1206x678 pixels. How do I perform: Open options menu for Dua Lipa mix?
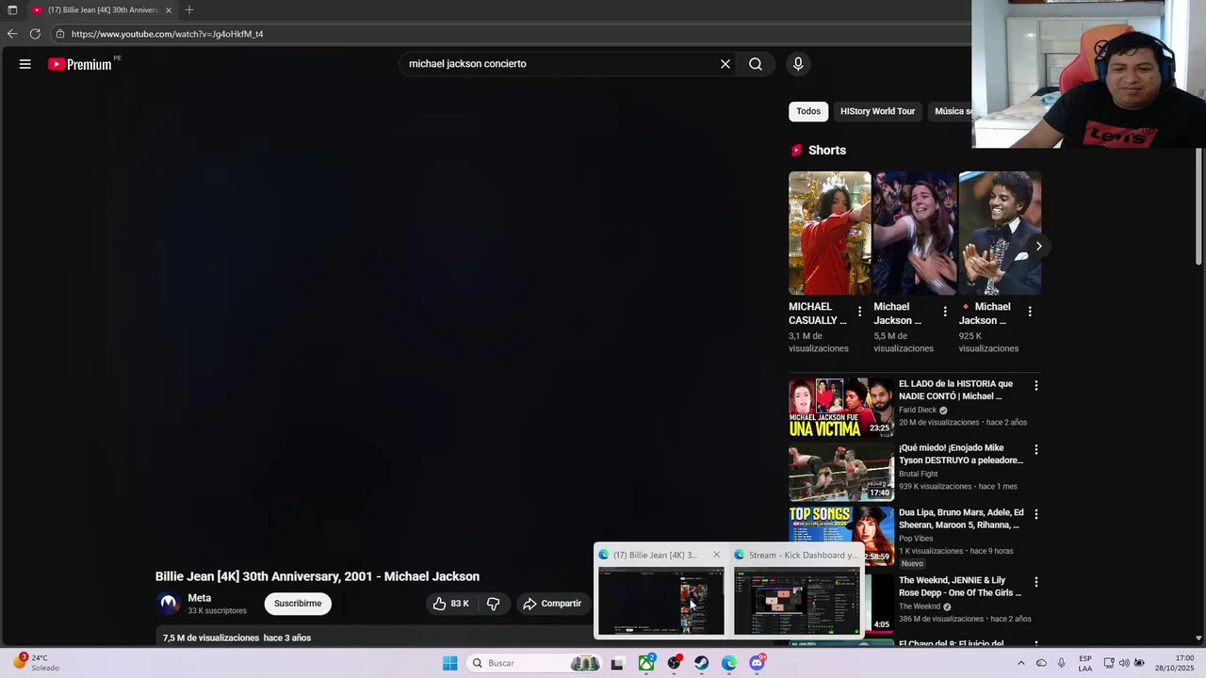[1036, 514]
